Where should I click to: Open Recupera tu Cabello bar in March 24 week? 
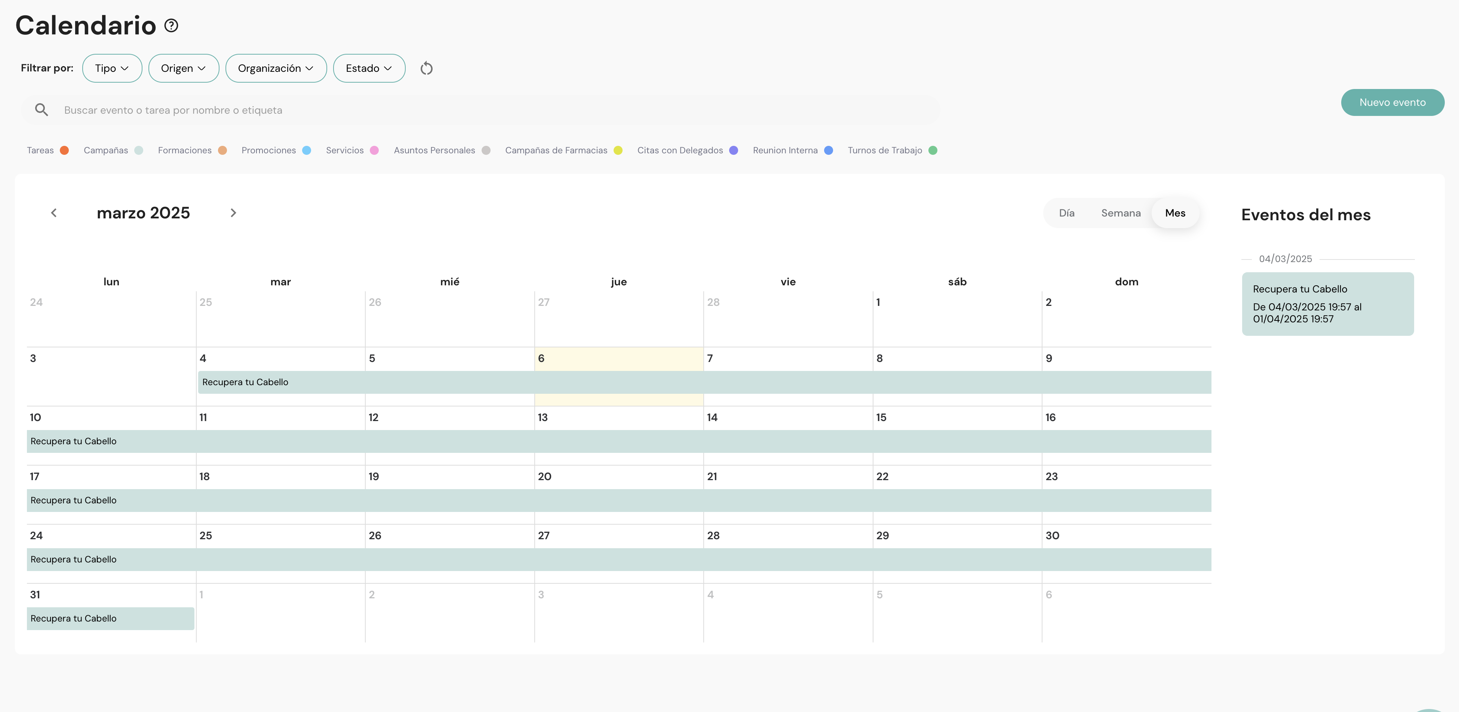tap(619, 560)
